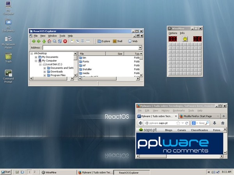The height and width of the screenshot is (175, 234).
Task: Open a new Firefox tab with plus button
Action: coord(223,116)
